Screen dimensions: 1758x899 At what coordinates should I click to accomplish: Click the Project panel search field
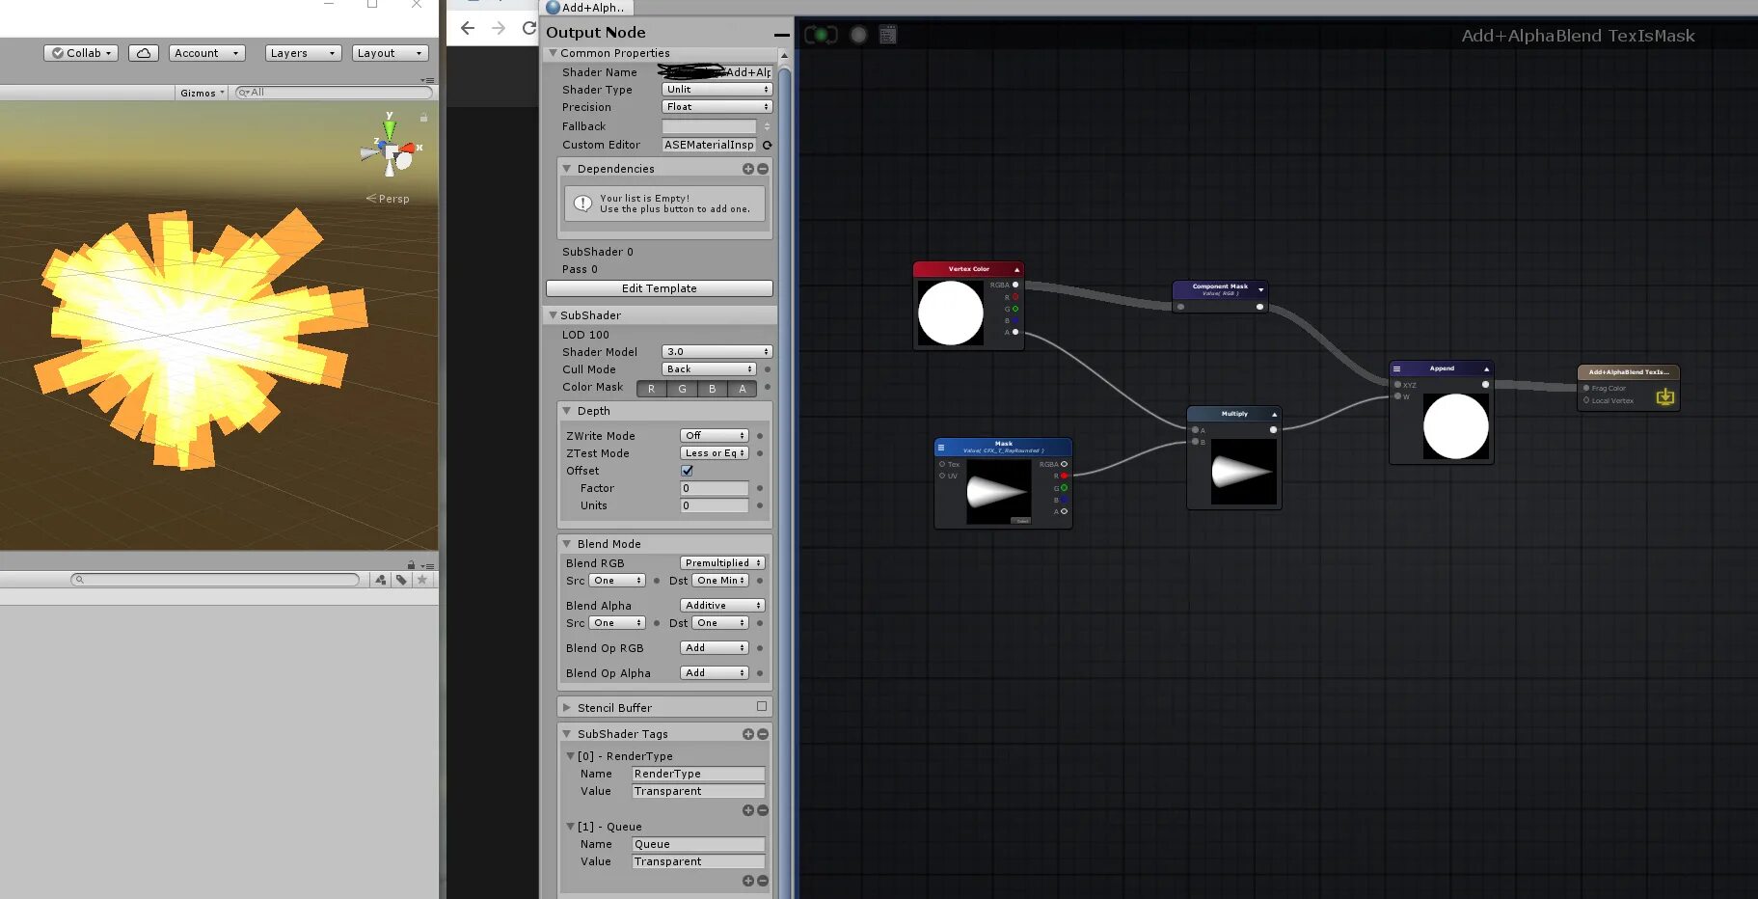click(x=215, y=580)
